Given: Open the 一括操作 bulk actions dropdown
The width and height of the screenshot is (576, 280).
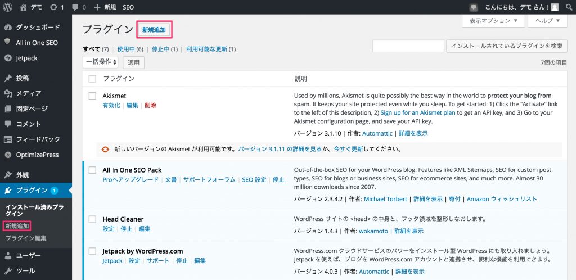Looking at the screenshot, I should pos(101,62).
